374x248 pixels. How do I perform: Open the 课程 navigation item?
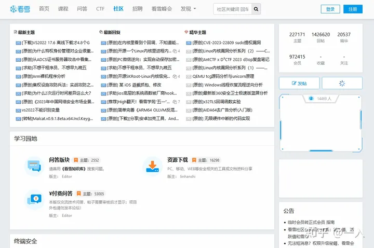63,9
